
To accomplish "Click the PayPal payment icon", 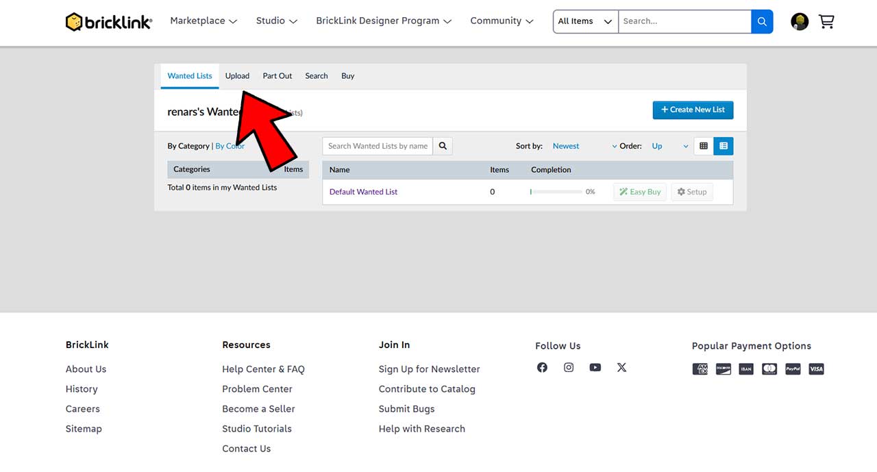I will 793,369.
